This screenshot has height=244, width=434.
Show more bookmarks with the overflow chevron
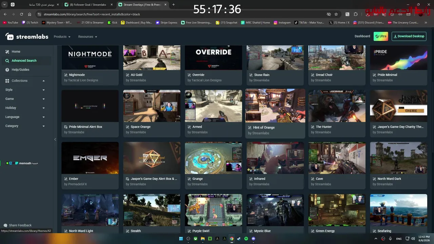[x=426, y=23]
